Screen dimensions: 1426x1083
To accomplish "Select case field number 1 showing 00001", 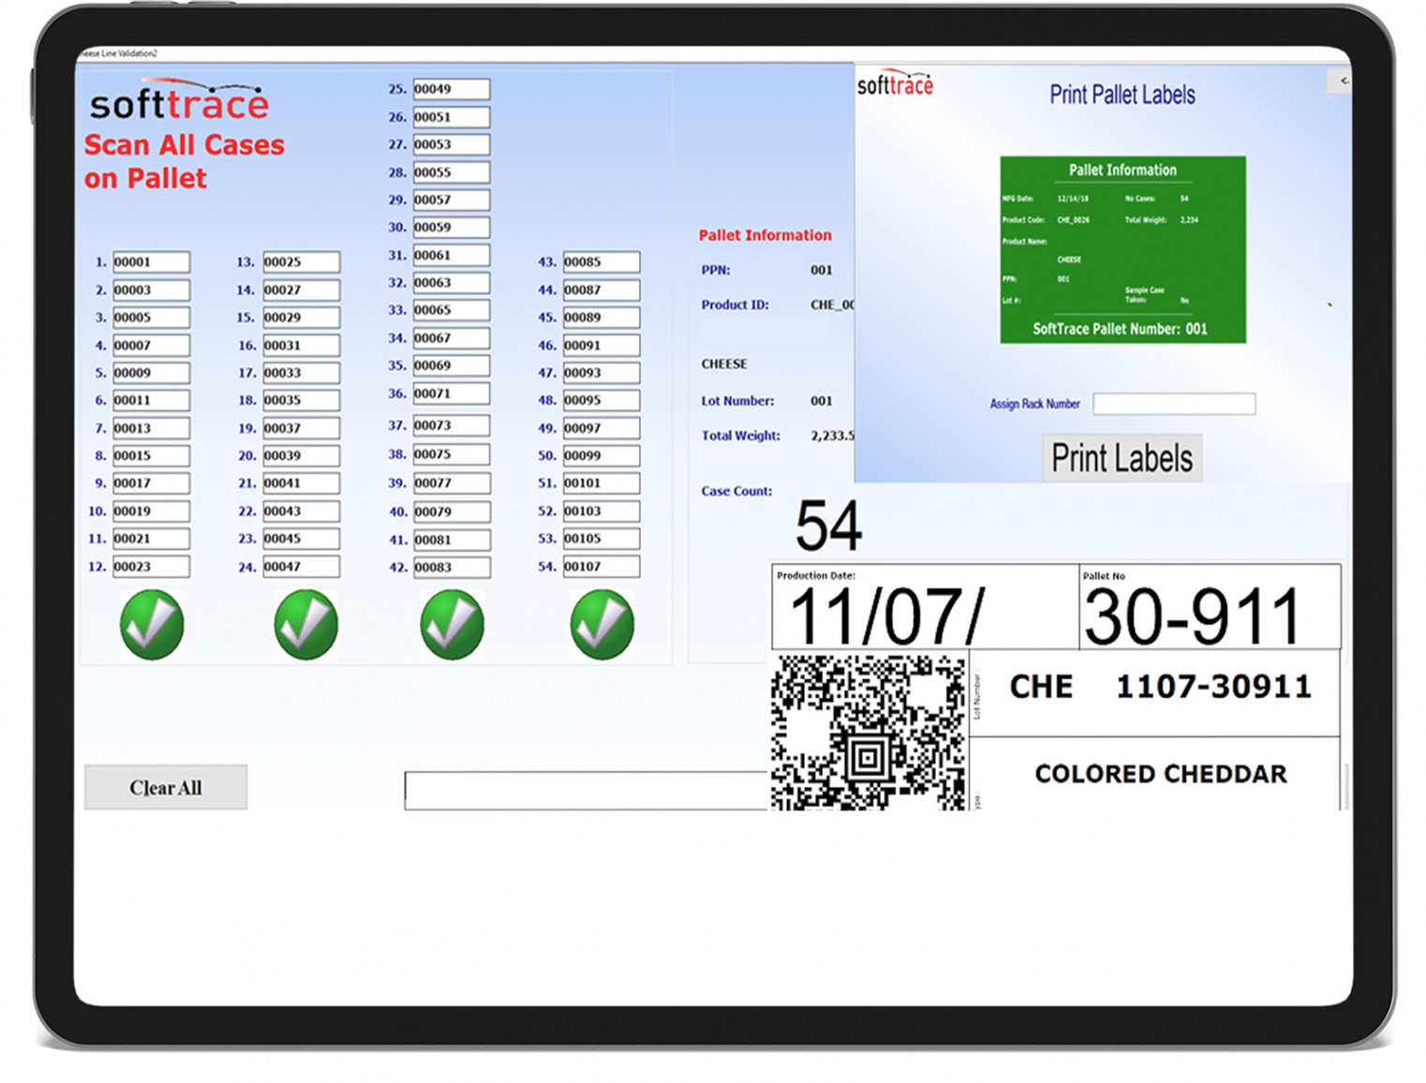I will click(x=151, y=261).
